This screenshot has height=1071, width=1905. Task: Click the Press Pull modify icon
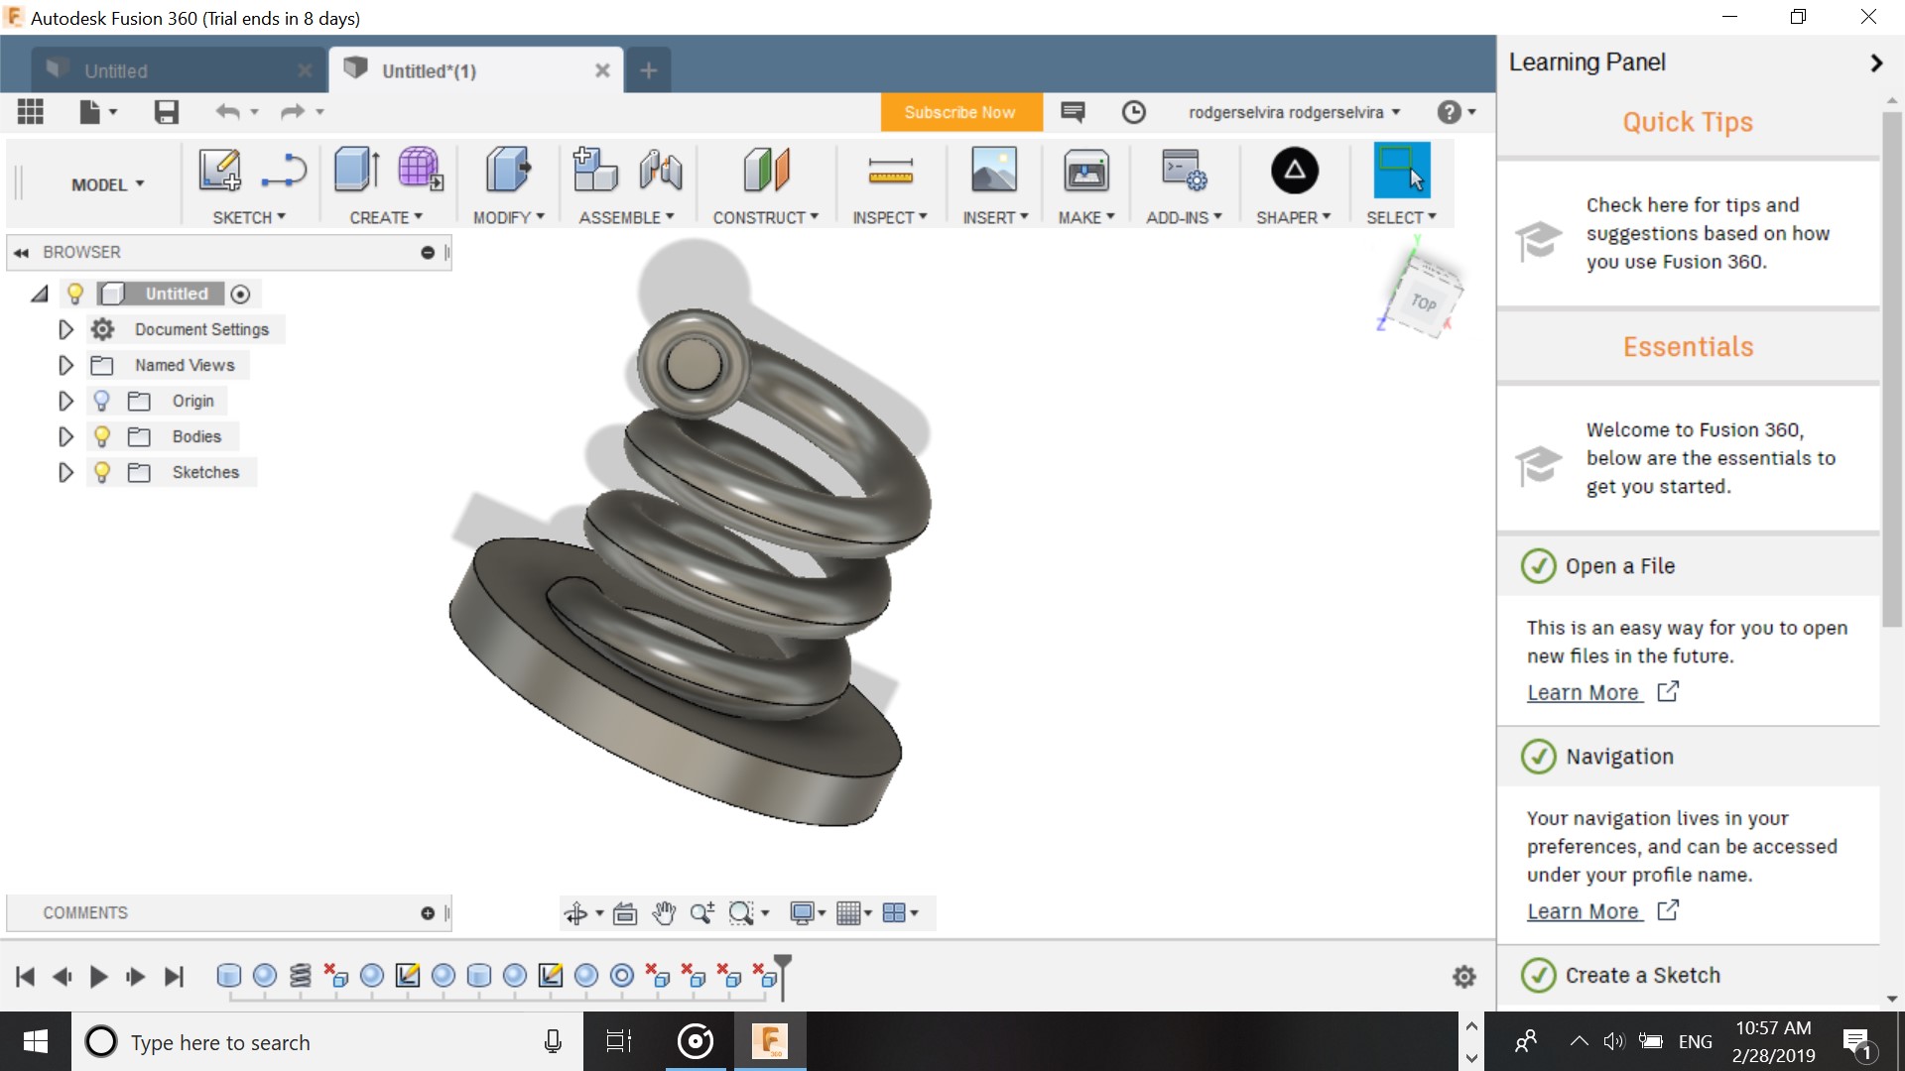click(508, 171)
